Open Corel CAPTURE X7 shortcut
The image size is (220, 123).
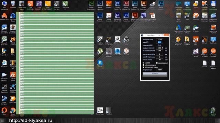click(48, 5)
